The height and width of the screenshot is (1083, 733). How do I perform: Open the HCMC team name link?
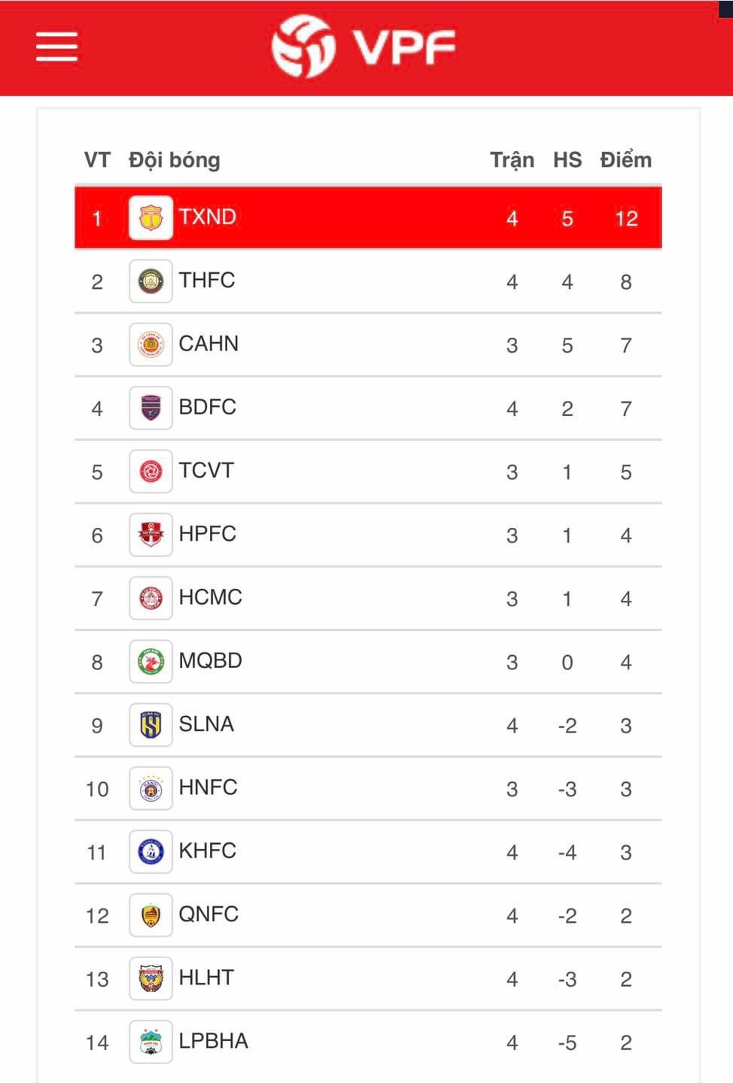click(x=210, y=597)
